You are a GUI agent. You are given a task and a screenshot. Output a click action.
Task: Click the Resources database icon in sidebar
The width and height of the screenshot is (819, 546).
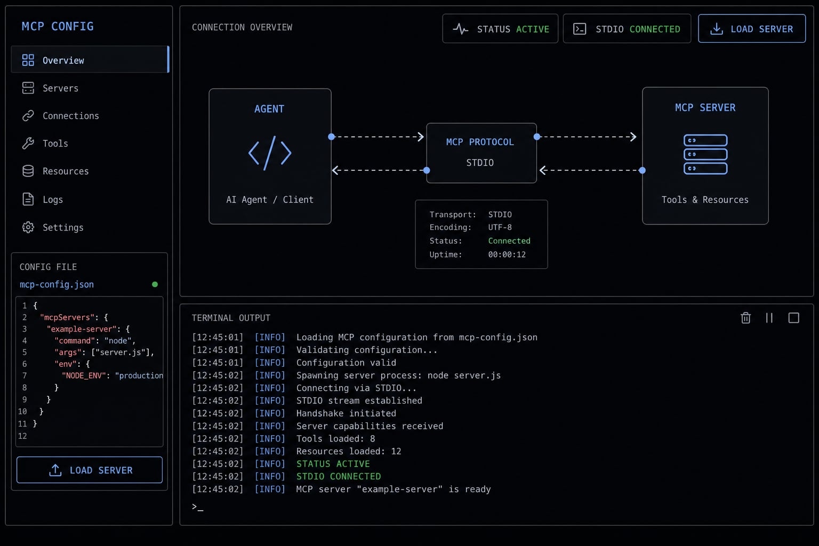click(x=28, y=171)
